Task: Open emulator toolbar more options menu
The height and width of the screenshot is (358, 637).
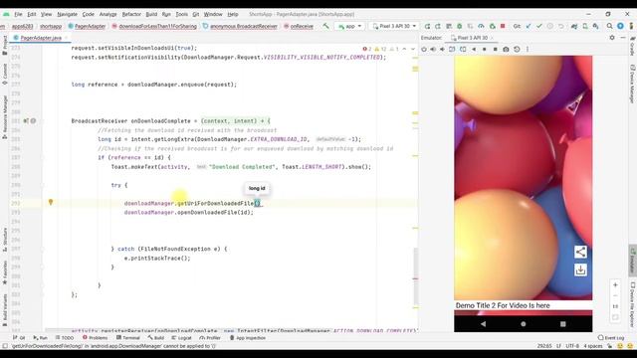Action: (528, 49)
